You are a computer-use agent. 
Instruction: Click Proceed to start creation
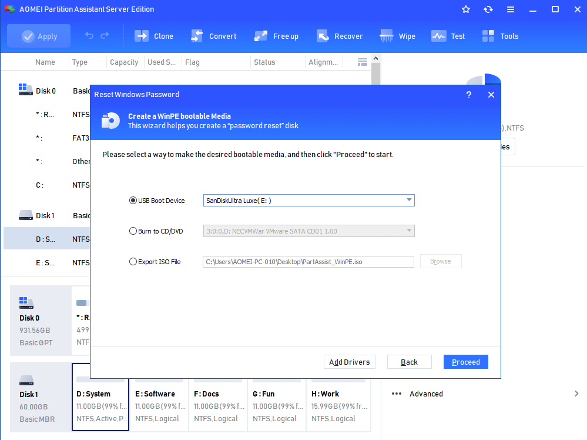(x=466, y=362)
